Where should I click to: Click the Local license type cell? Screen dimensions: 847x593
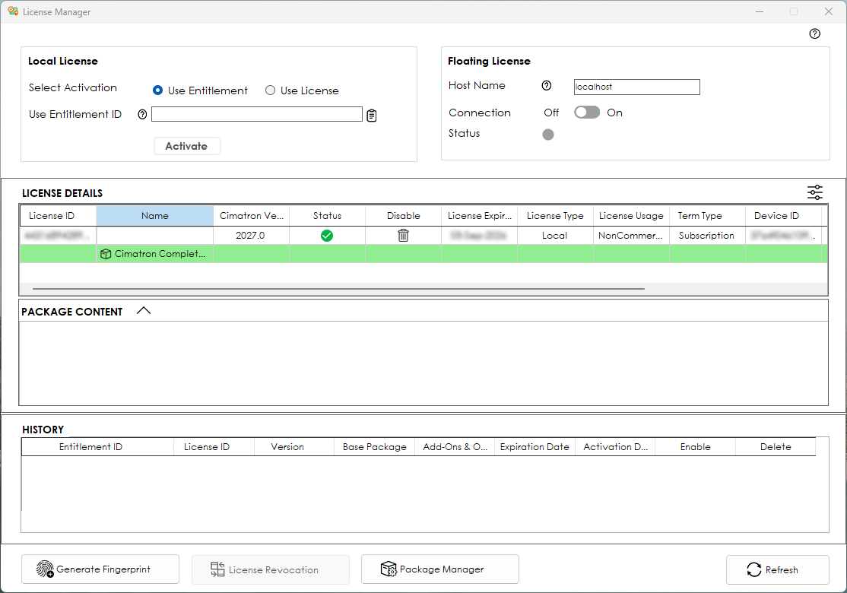coord(555,236)
